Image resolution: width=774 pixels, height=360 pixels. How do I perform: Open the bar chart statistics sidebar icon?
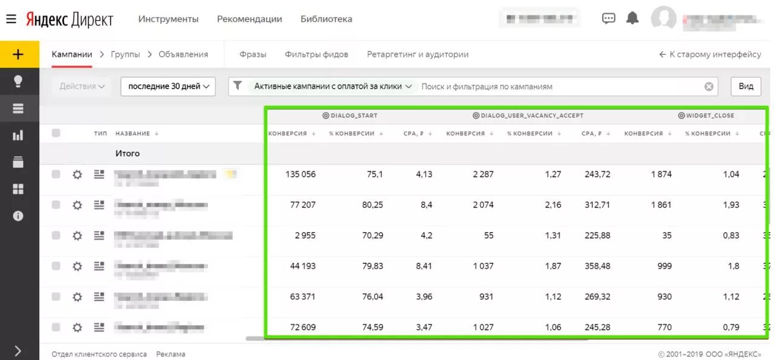(x=18, y=135)
